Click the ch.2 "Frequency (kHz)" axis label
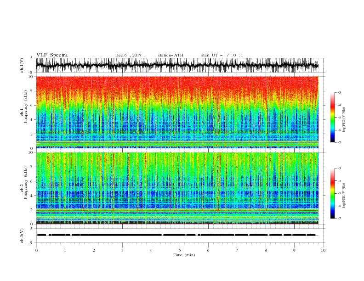Image resolution: width=364 pixels, height=281 pixels. (x=25, y=183)
